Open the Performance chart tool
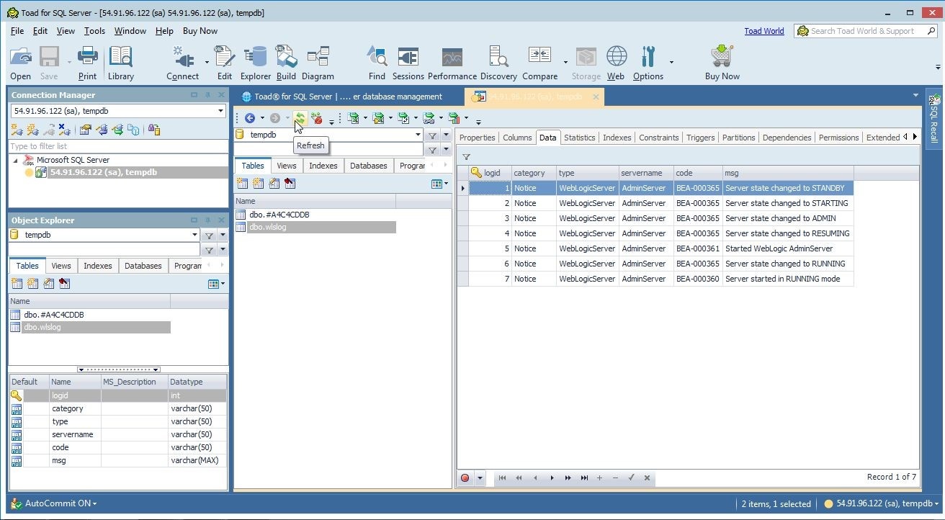Screen dimensions: 945x520 click(452, 63)
